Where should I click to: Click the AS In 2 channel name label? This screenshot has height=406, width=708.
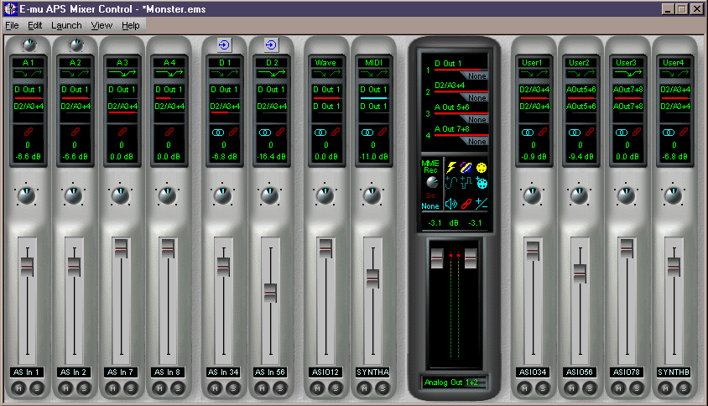click(74, 372)
